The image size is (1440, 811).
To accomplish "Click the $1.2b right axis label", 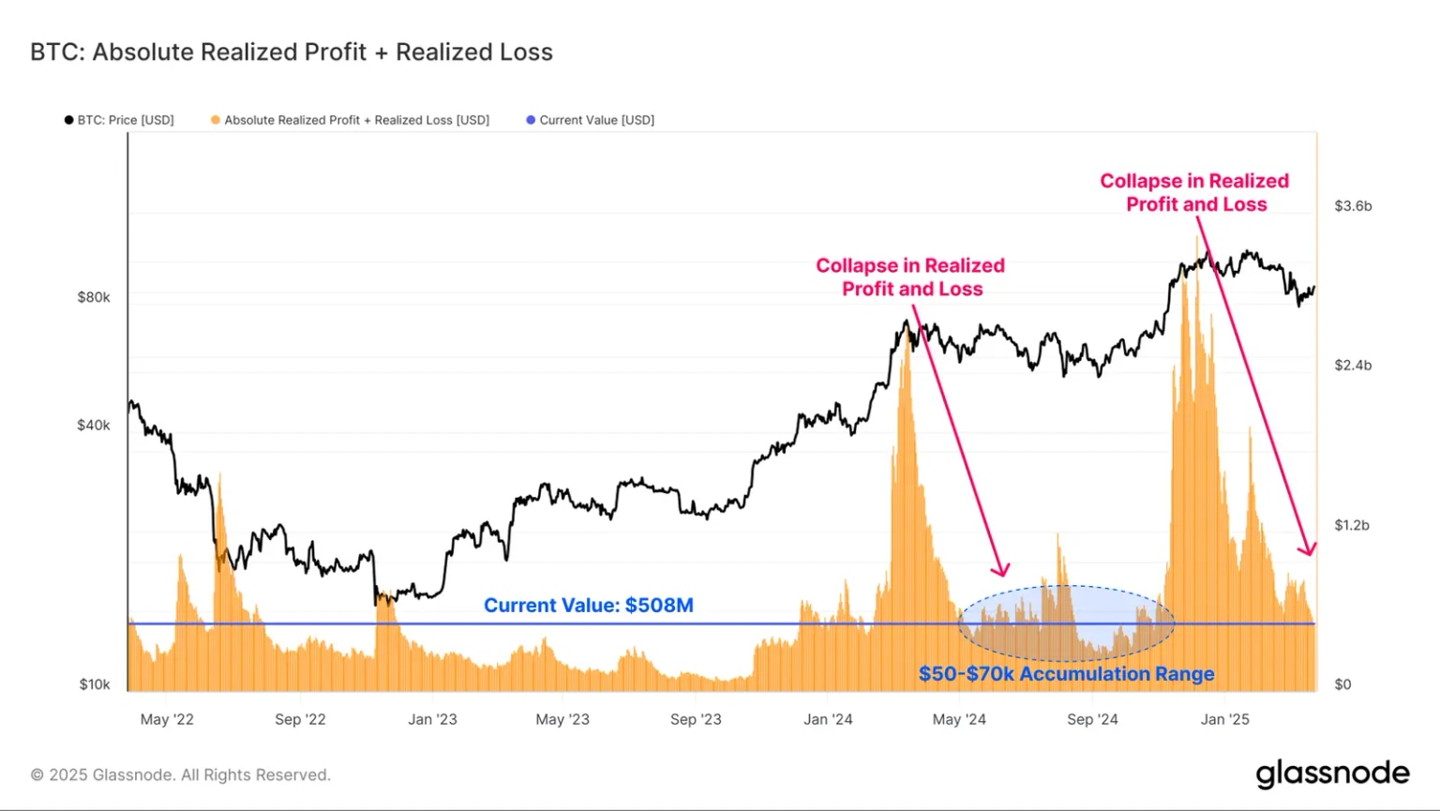I will tap(1352, 525).
